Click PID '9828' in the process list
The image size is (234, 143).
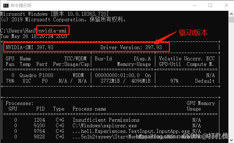[39, 137]
